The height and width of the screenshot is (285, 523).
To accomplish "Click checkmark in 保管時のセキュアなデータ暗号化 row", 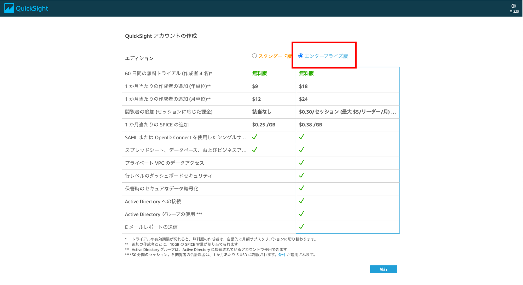I will pos(301,188).
